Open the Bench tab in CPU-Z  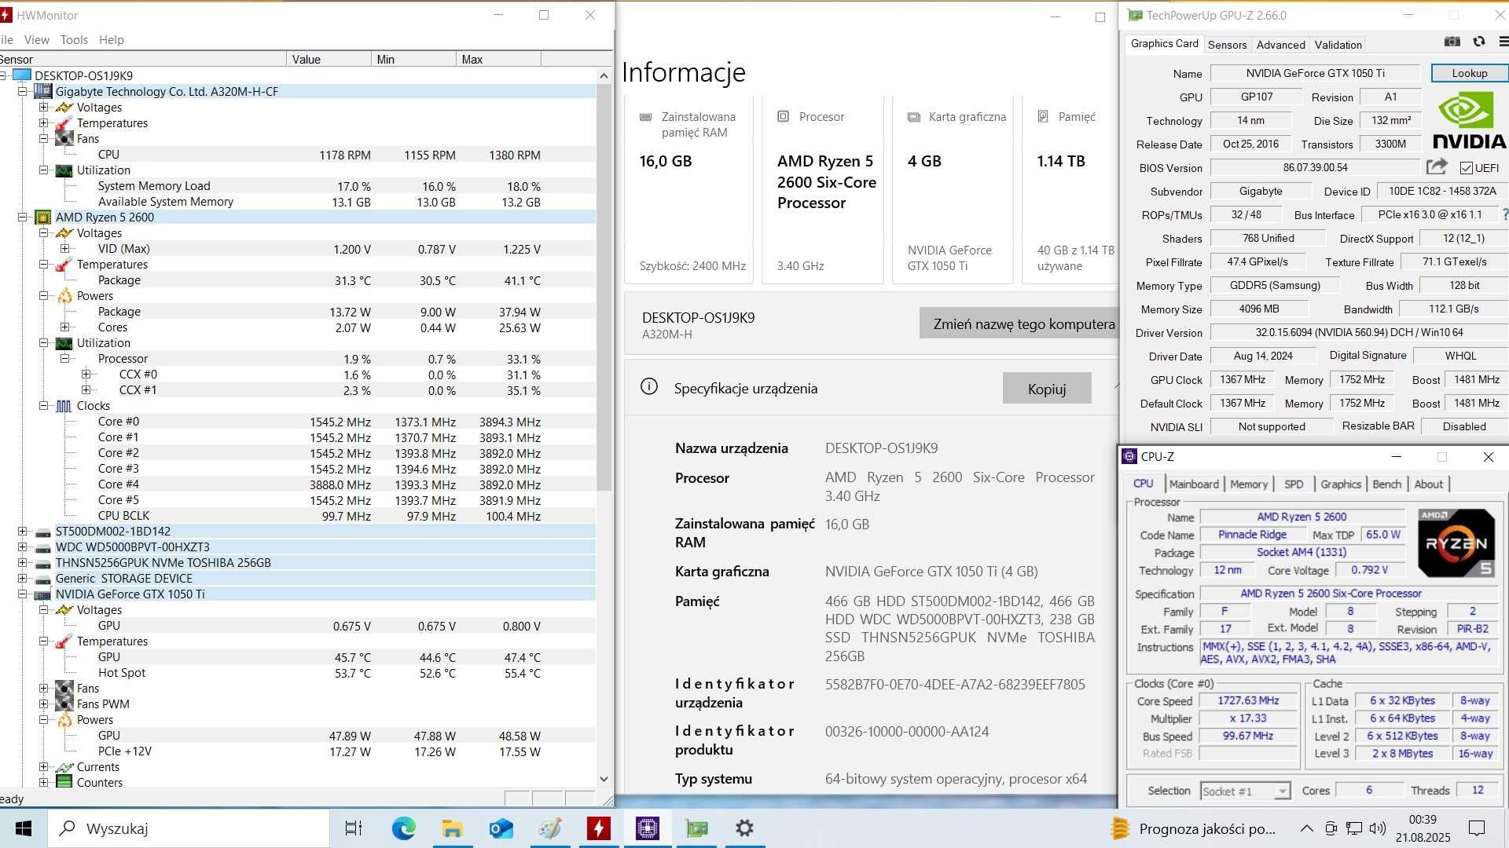1386,484
